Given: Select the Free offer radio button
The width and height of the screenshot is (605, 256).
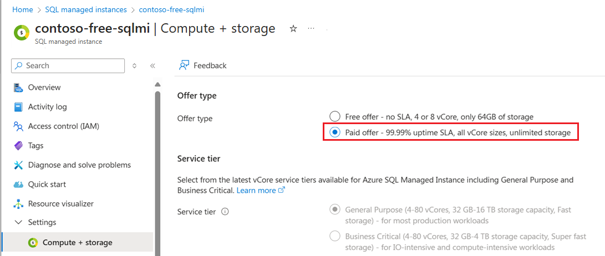Looking at the screenshot, I should point(334,116).
